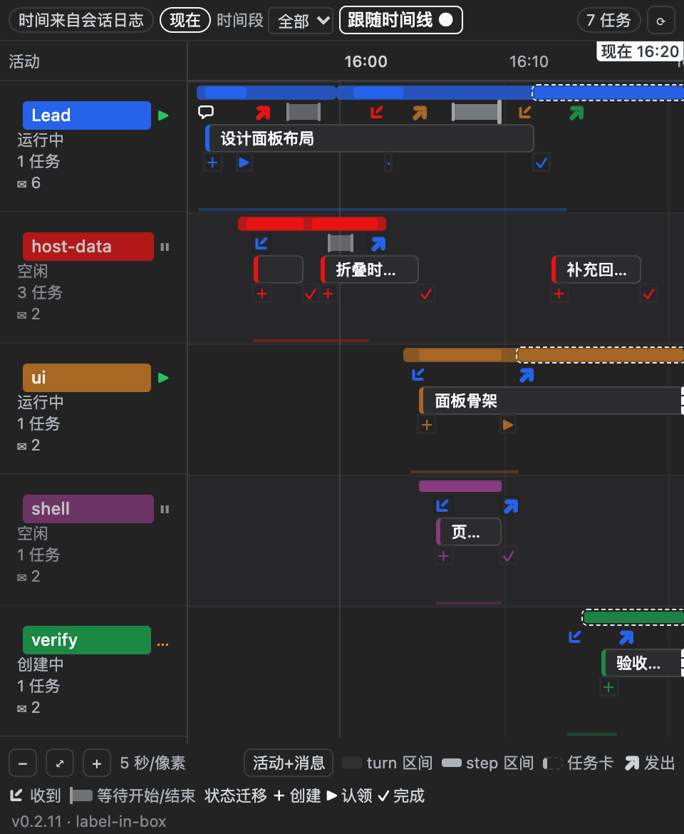This screenshot has width=684, height=834.
Task: Click the orange plus under 面板骨架
Action: tap(427, 424)
